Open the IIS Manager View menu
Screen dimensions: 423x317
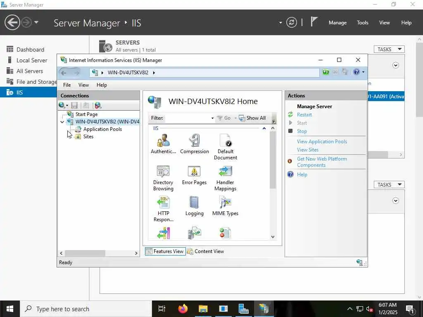click(x=83, y=85)
